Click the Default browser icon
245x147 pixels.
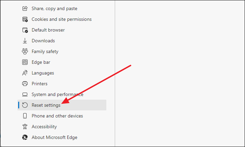(25, 30)
